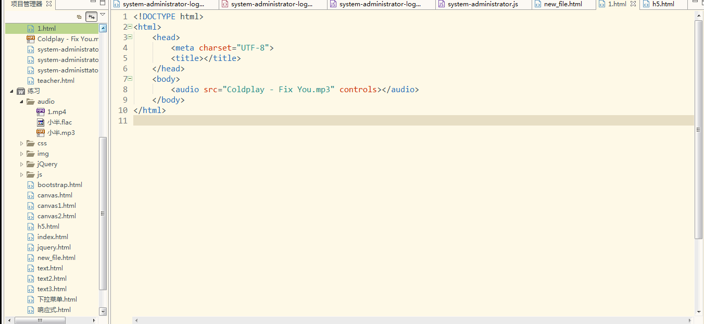
Task: Toggle Link with Editor button
Action: click(91, 17)
